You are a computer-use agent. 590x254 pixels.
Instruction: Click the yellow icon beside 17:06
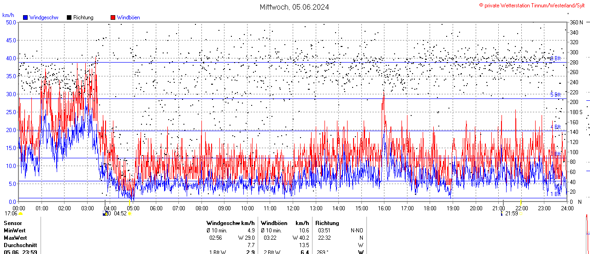[x=20, y=214]
